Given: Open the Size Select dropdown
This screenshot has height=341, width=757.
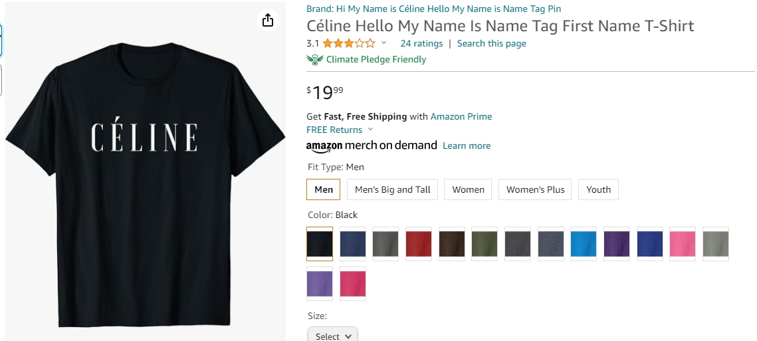Looking at the screenshot, I should [332, 336].
